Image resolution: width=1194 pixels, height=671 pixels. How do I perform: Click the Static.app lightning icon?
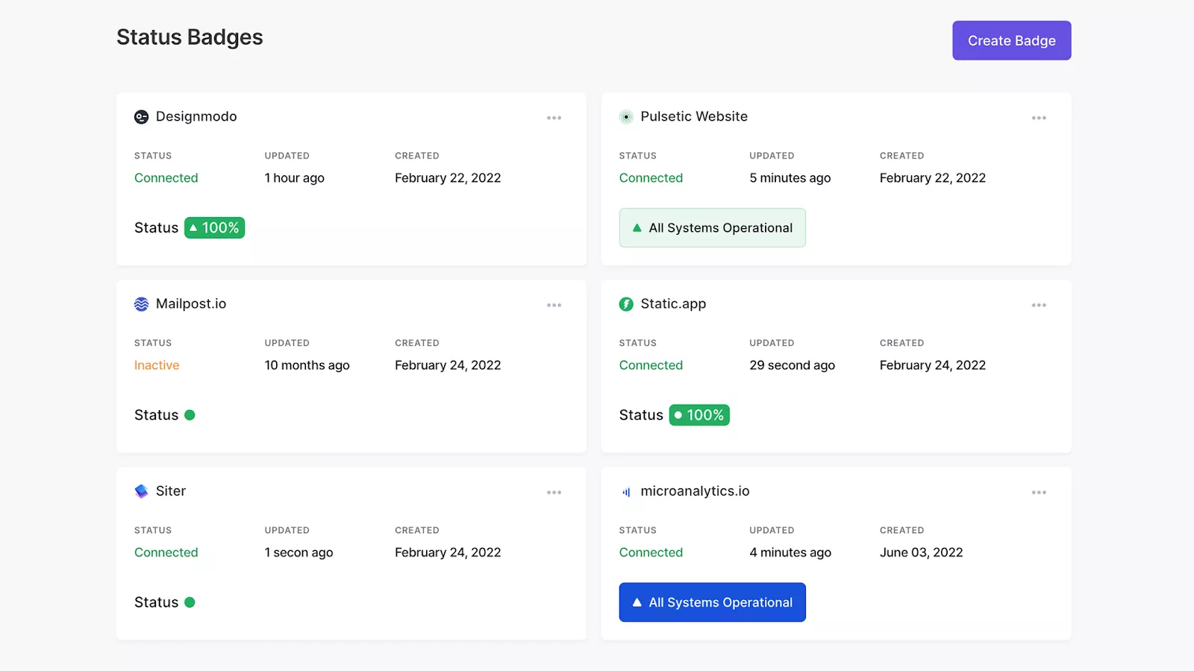pos(626,304)
